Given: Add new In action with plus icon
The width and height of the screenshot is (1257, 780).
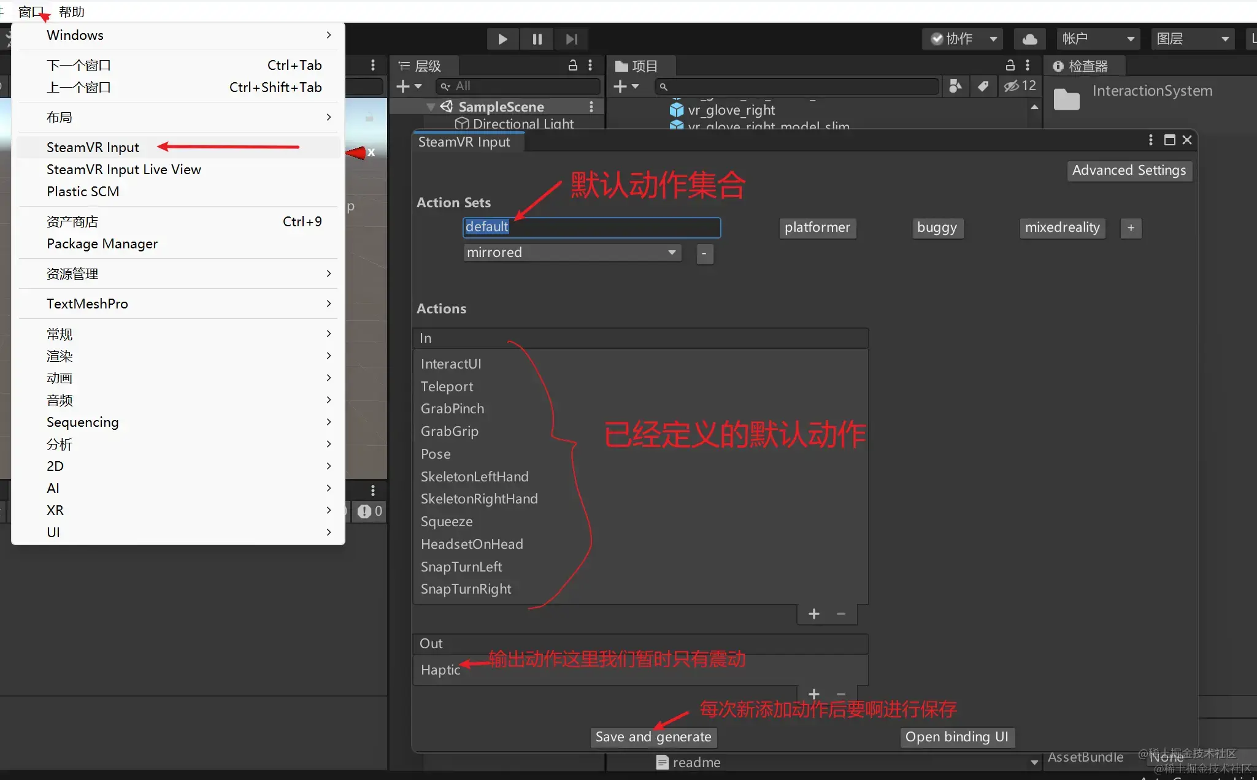Looking at the screenshot, I should tap(814, 614).
